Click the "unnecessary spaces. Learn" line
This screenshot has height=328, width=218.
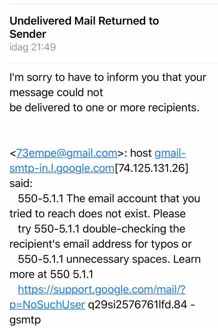(x=133, y=259)
